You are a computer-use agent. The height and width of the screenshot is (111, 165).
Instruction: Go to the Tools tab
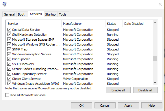click(x=63, y=14)
